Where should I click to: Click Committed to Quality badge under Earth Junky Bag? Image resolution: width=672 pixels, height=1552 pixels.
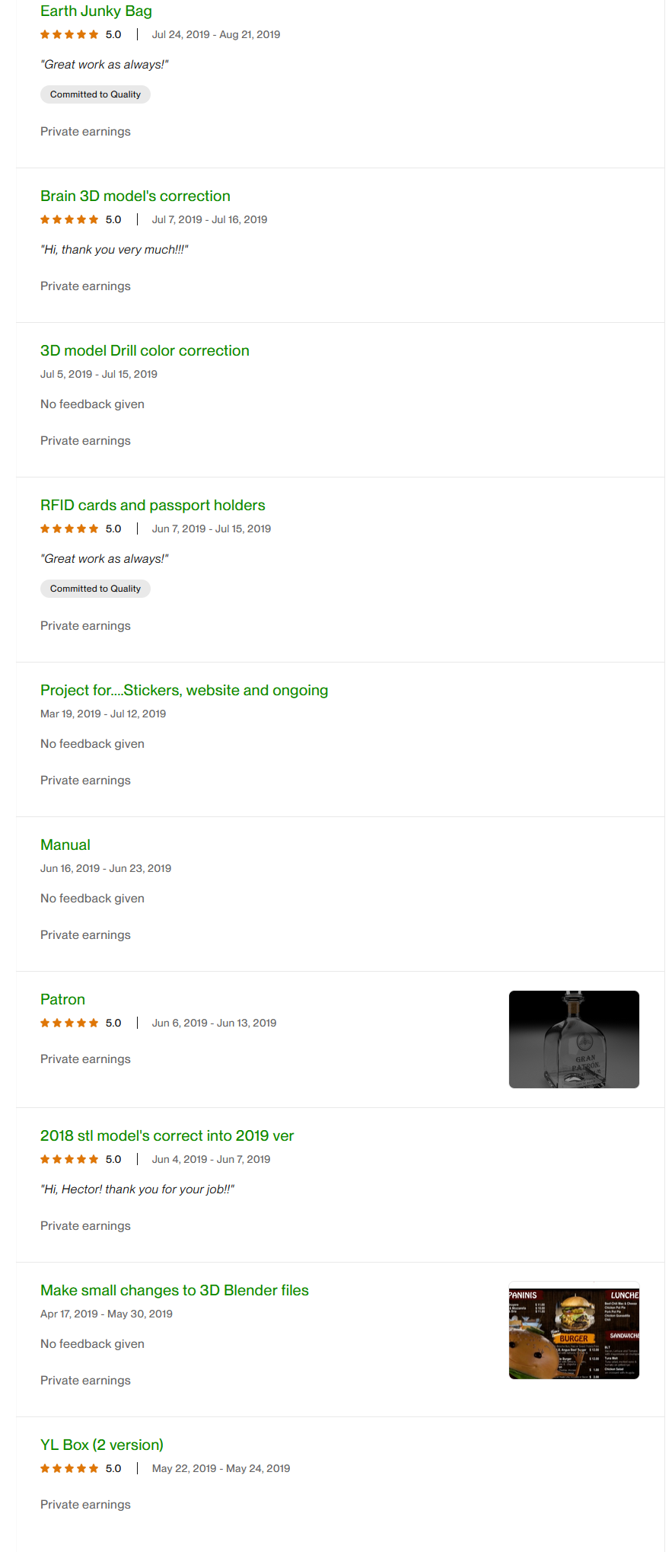[95, 95]
